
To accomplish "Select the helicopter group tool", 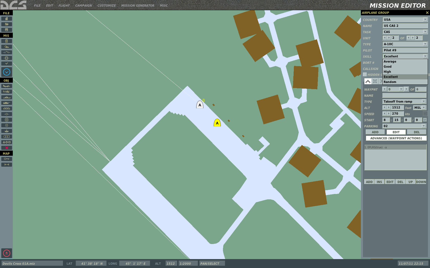I will [7, 92].
